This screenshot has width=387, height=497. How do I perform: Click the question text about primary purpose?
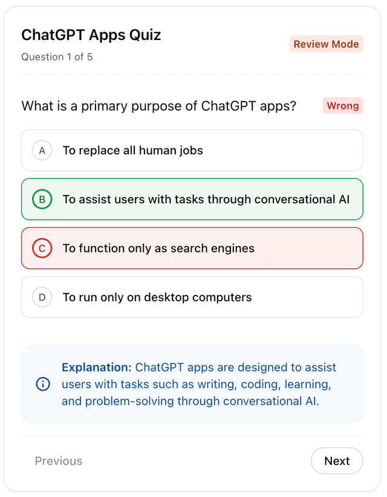tap(159, 107)
